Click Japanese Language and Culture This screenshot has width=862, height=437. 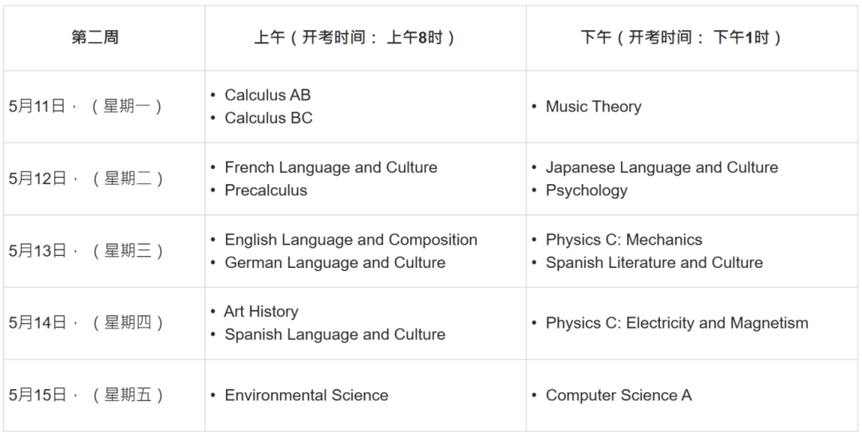662,167
